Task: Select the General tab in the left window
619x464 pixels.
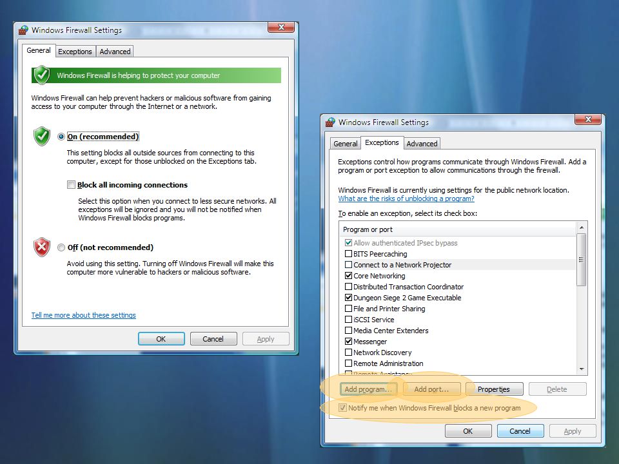Action: [39, 50]
